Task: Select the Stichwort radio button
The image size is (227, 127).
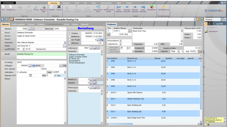Action: point(70,43)
